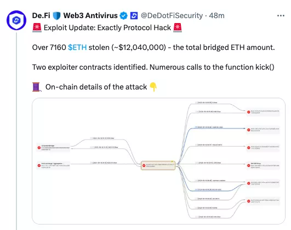The height and width of the screenshot is (230, 291).
Task: Click the 48m timestamp
Action: [216, 15]
